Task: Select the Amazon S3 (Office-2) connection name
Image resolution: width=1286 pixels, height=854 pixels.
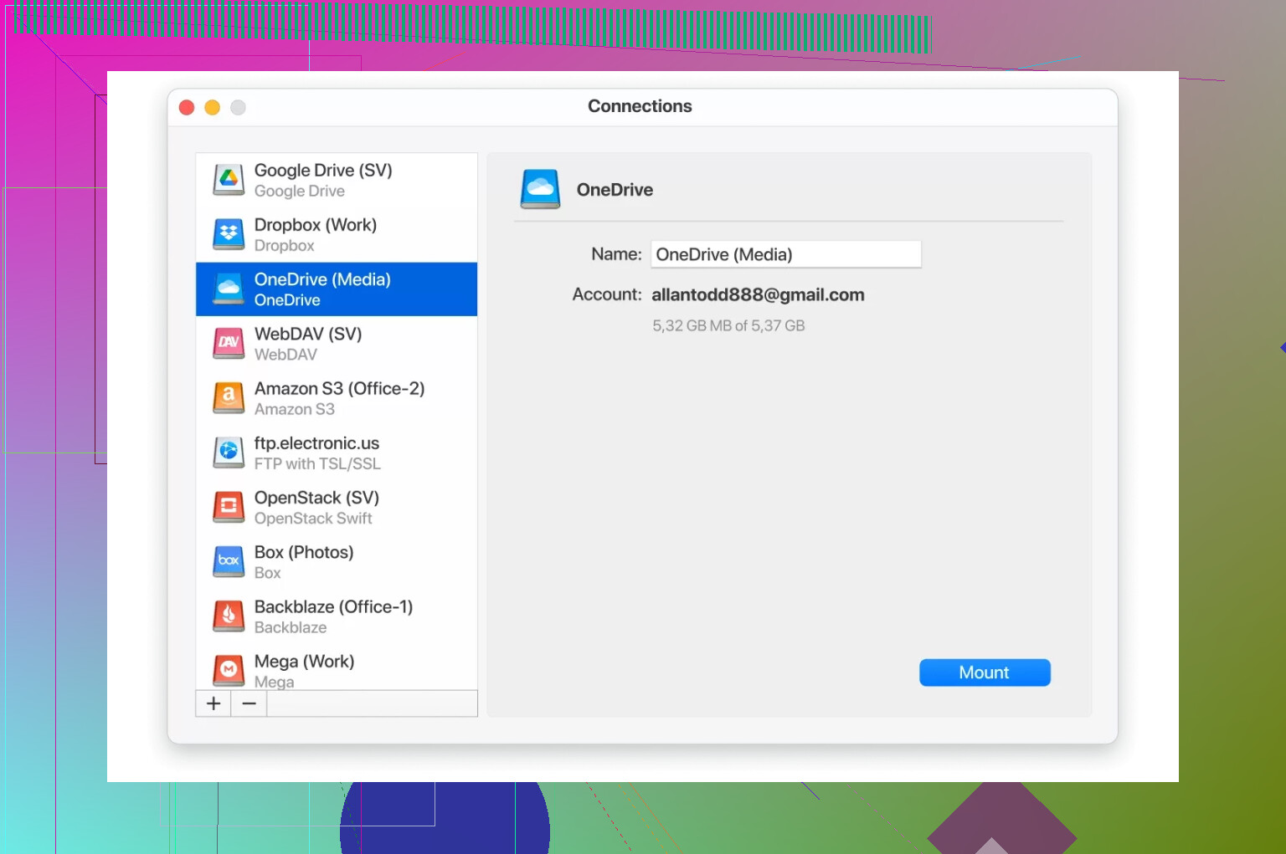Action: click(x=339, y=388)
